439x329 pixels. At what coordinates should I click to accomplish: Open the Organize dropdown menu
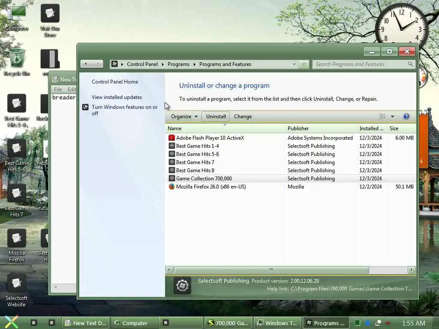tap(184, 117)
